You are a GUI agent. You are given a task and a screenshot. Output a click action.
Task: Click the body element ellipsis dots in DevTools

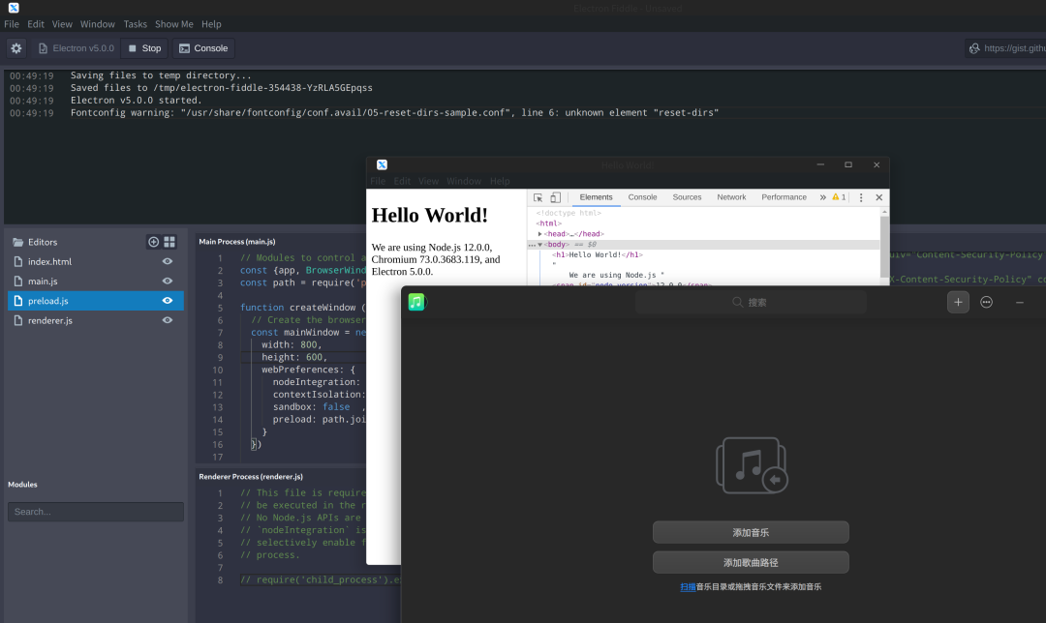[532, 245]
